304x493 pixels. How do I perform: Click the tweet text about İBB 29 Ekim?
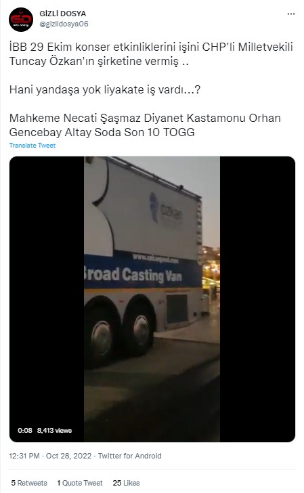coord(151,54)
